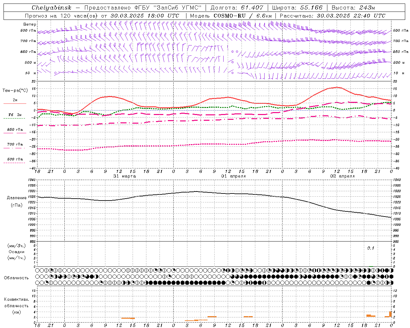Screen dimensions: 410x328
Task: Click pink dotted line under the legend's '500 гПа'
Action: coord(14,163)
